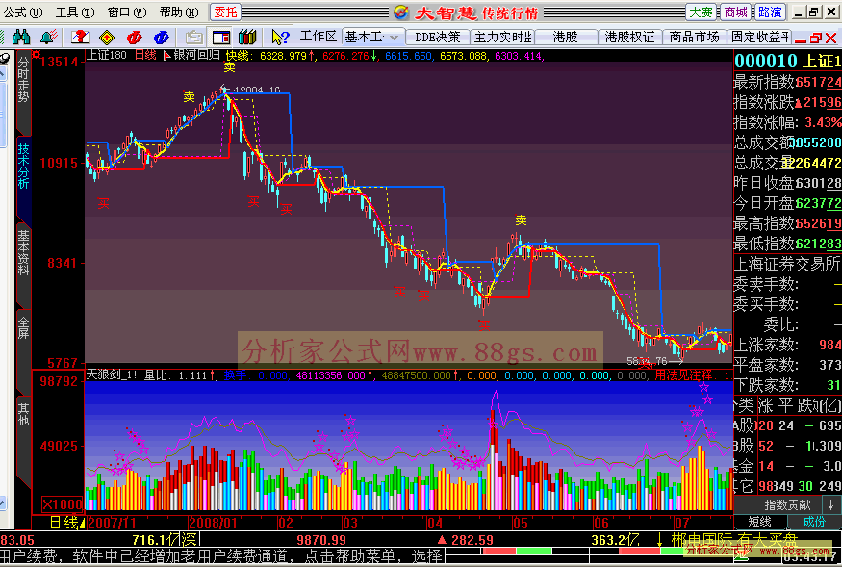Screen dimensions: 842x567
Task: Click the 9870.99 index value in status bar
Action: click(x=321, y=540)
